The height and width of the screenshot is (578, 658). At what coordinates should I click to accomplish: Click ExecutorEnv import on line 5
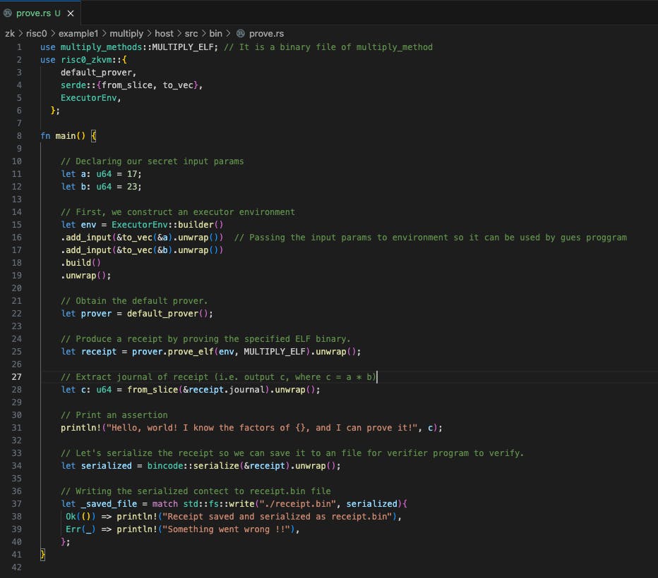[88, 97]
